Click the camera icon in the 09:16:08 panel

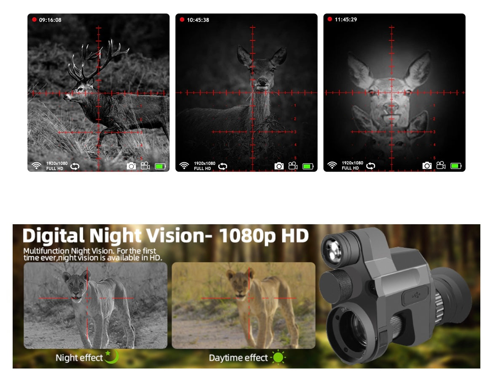click(131, 166)
